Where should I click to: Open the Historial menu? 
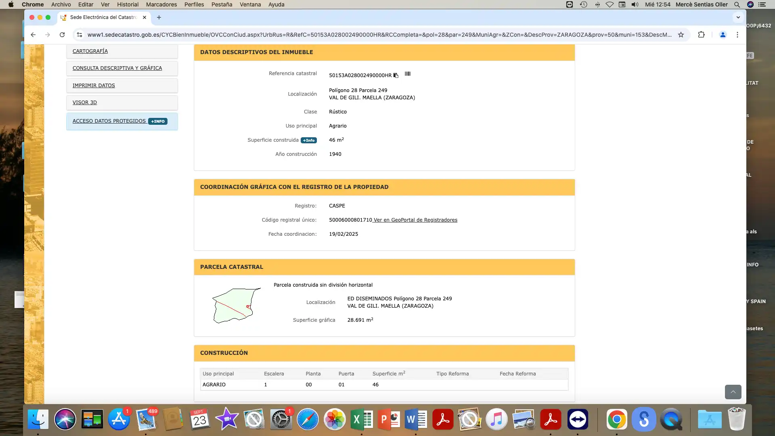click(x=128, y=4)
